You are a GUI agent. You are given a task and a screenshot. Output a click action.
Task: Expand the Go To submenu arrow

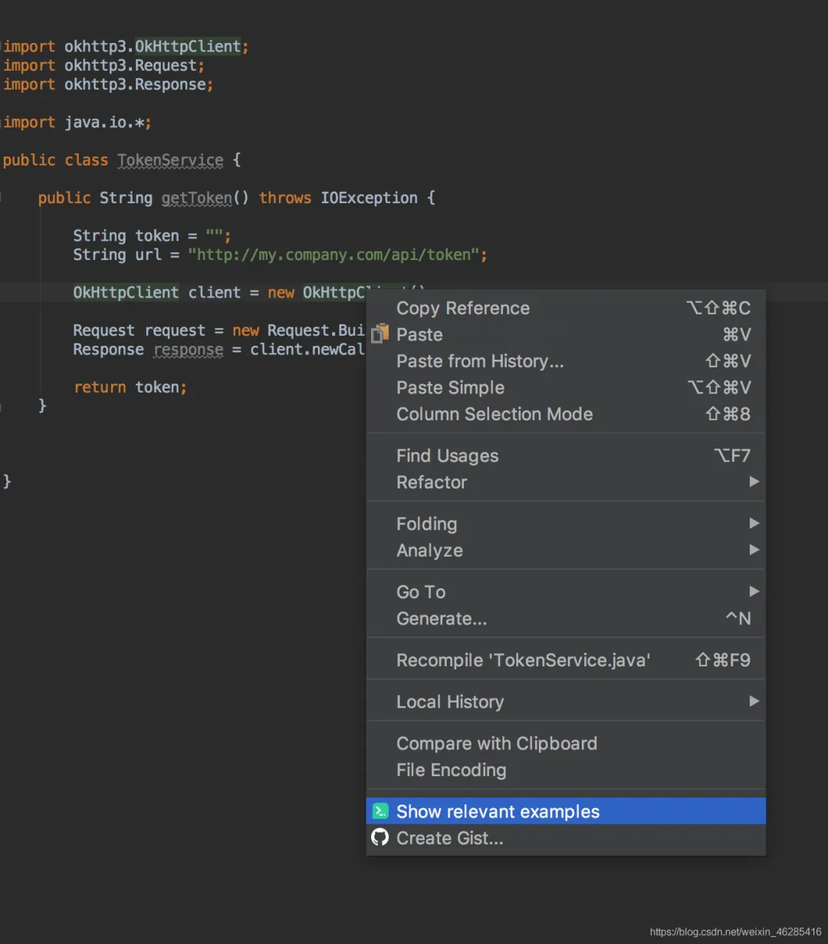[754, 591]
